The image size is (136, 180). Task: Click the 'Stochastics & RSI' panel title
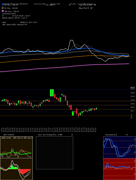[116, 135]
